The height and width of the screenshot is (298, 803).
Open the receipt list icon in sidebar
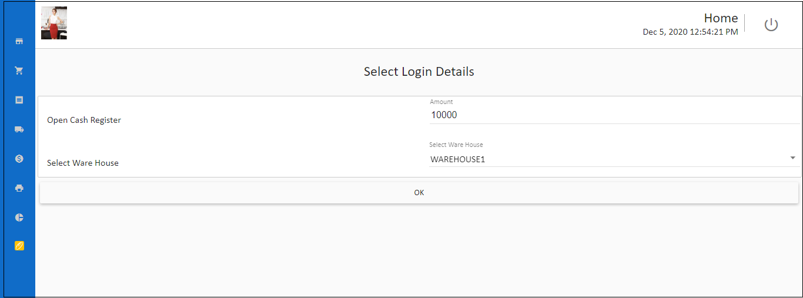point(19,100)
